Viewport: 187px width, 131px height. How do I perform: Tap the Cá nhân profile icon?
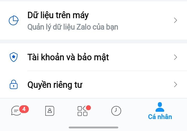click(160, 107)
